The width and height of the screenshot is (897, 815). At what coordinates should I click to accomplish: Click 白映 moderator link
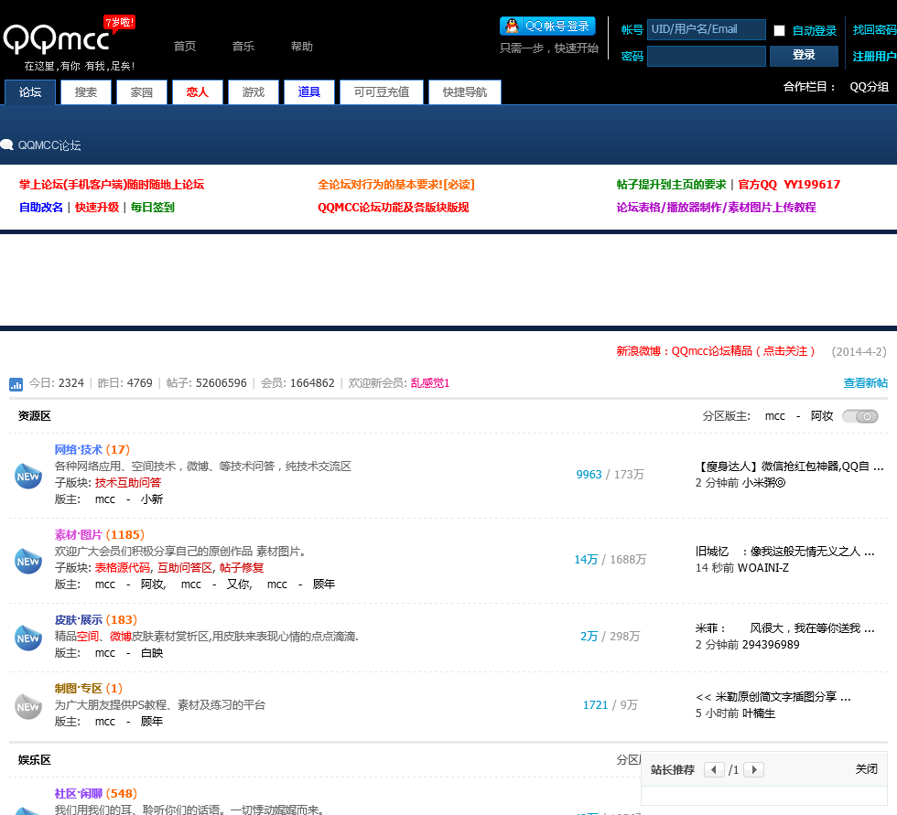(152, 653)
